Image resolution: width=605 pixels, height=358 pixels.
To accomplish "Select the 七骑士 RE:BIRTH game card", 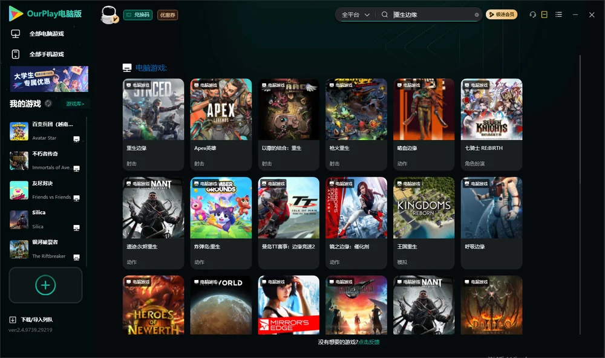I will coord(491,124).
